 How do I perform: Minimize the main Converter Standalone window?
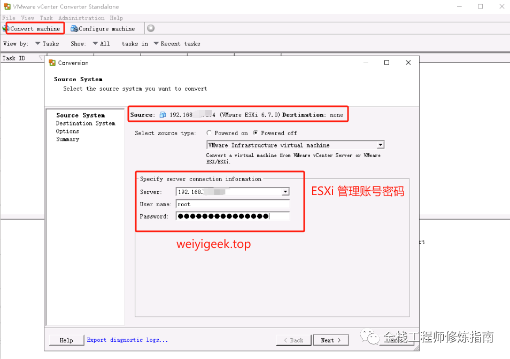[x=459, y=6]
